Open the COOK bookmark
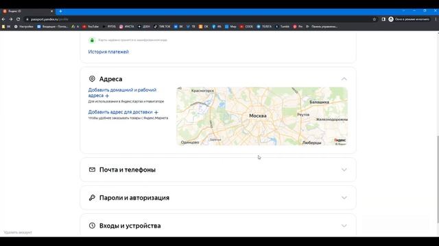 pyautogui.click(x=246, y=27)
